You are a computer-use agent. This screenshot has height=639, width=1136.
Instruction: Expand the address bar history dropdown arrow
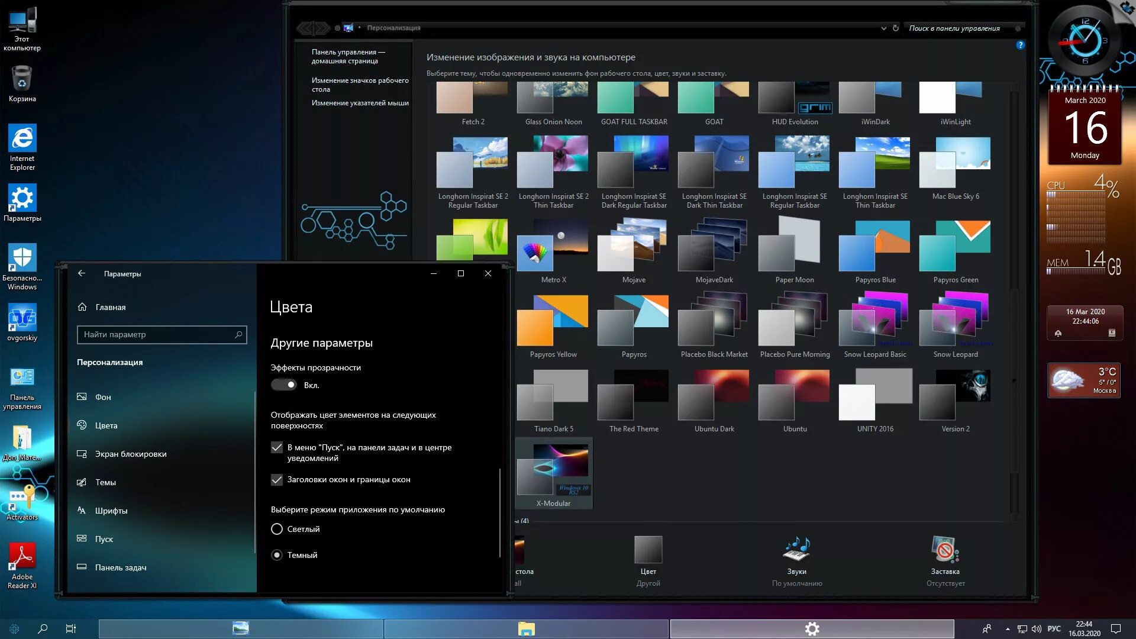click(x=883, y=28)
